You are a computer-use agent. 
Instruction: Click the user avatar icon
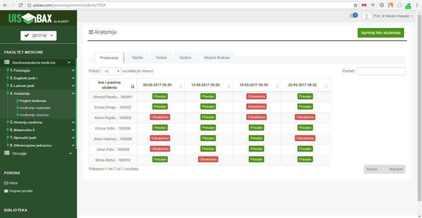[x=366, y=16]
